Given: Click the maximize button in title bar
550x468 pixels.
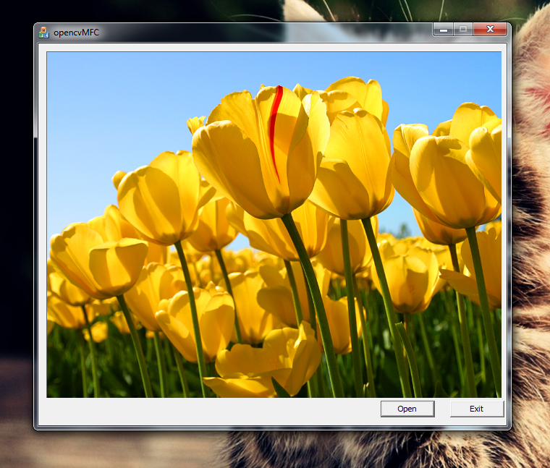Looking at the screenshot, I should click(x=463, y=29).
